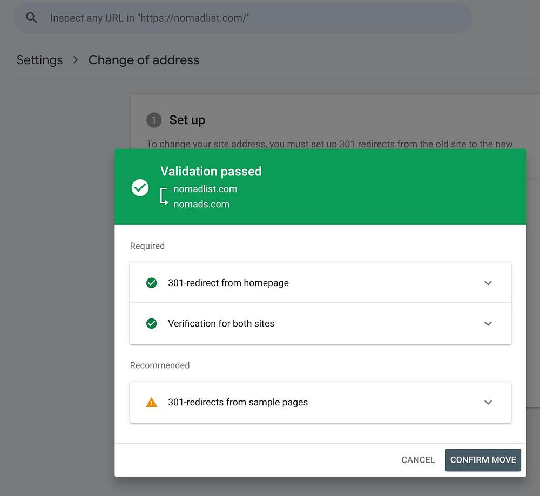Screen dimensions: 540x496
Task: Click the redirect arrow icon between domains
Action: coord(164,197)
